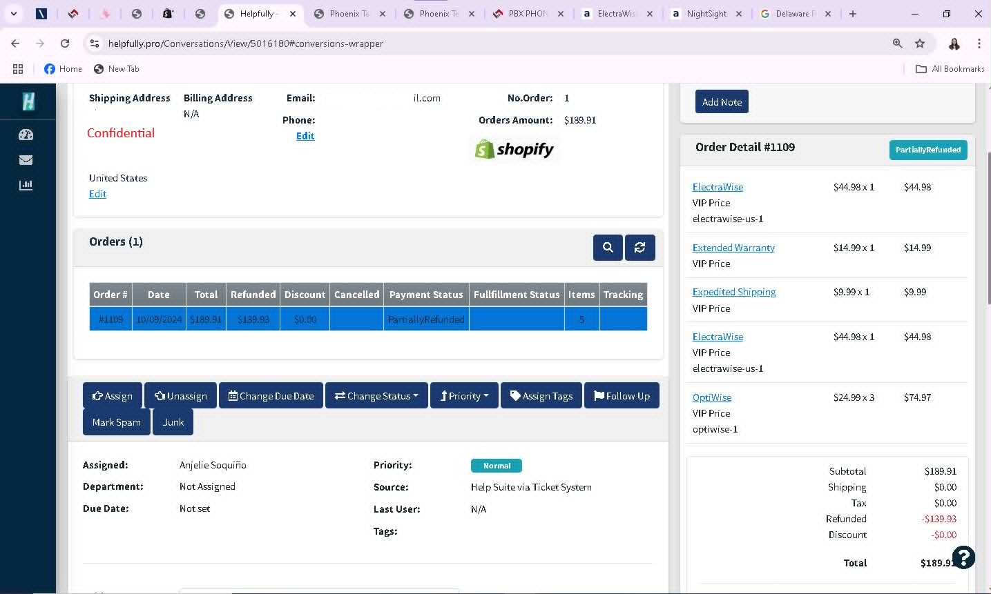Open the browser zoom magnifier icon
The width and height of the screenshot is (991, 594).
click(898, 43)
